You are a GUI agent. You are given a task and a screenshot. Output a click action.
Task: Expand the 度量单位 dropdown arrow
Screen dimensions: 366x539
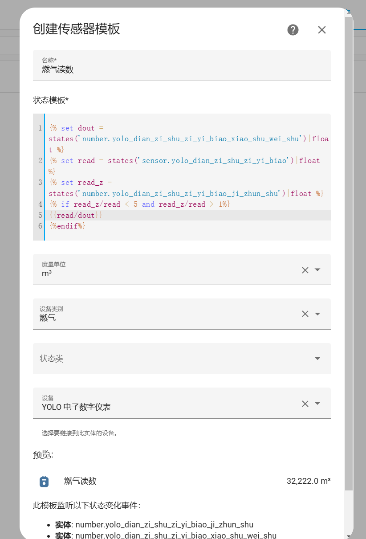click(x=317, y=270)
